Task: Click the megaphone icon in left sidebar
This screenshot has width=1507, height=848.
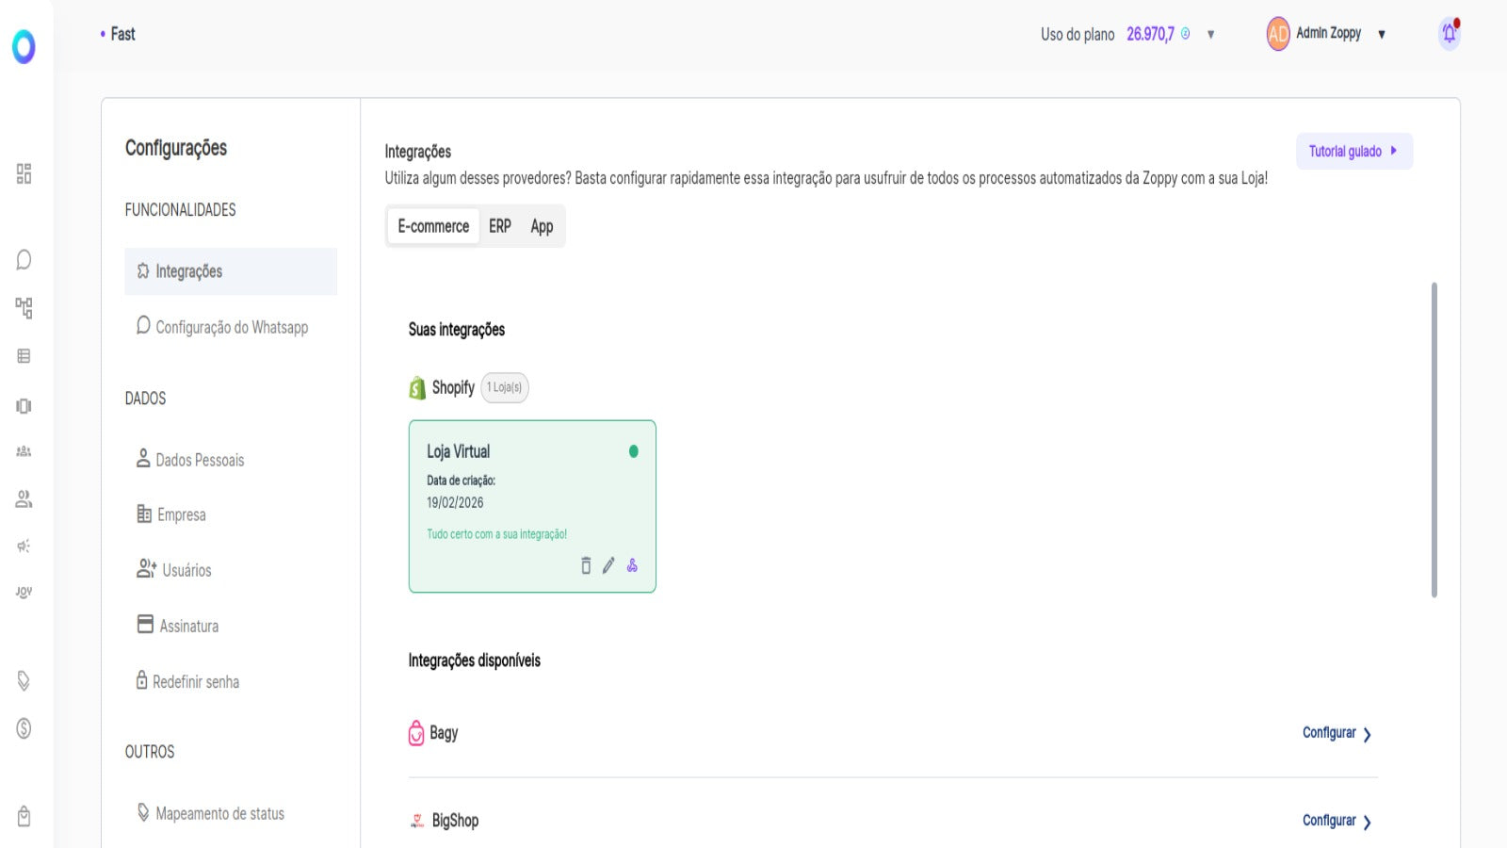Action: [24, 546]
